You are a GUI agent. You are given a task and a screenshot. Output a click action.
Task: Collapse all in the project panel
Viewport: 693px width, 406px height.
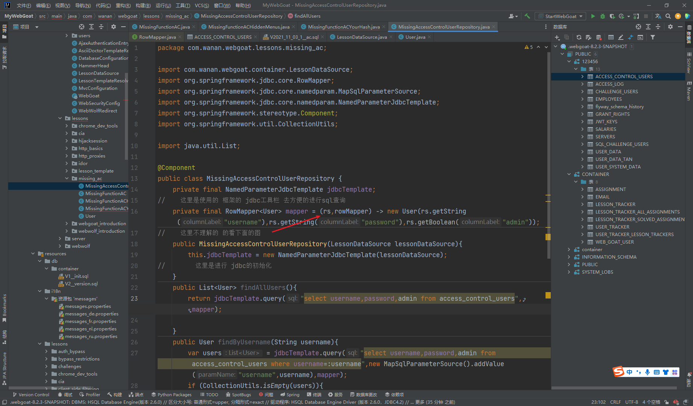pos(101,27)
